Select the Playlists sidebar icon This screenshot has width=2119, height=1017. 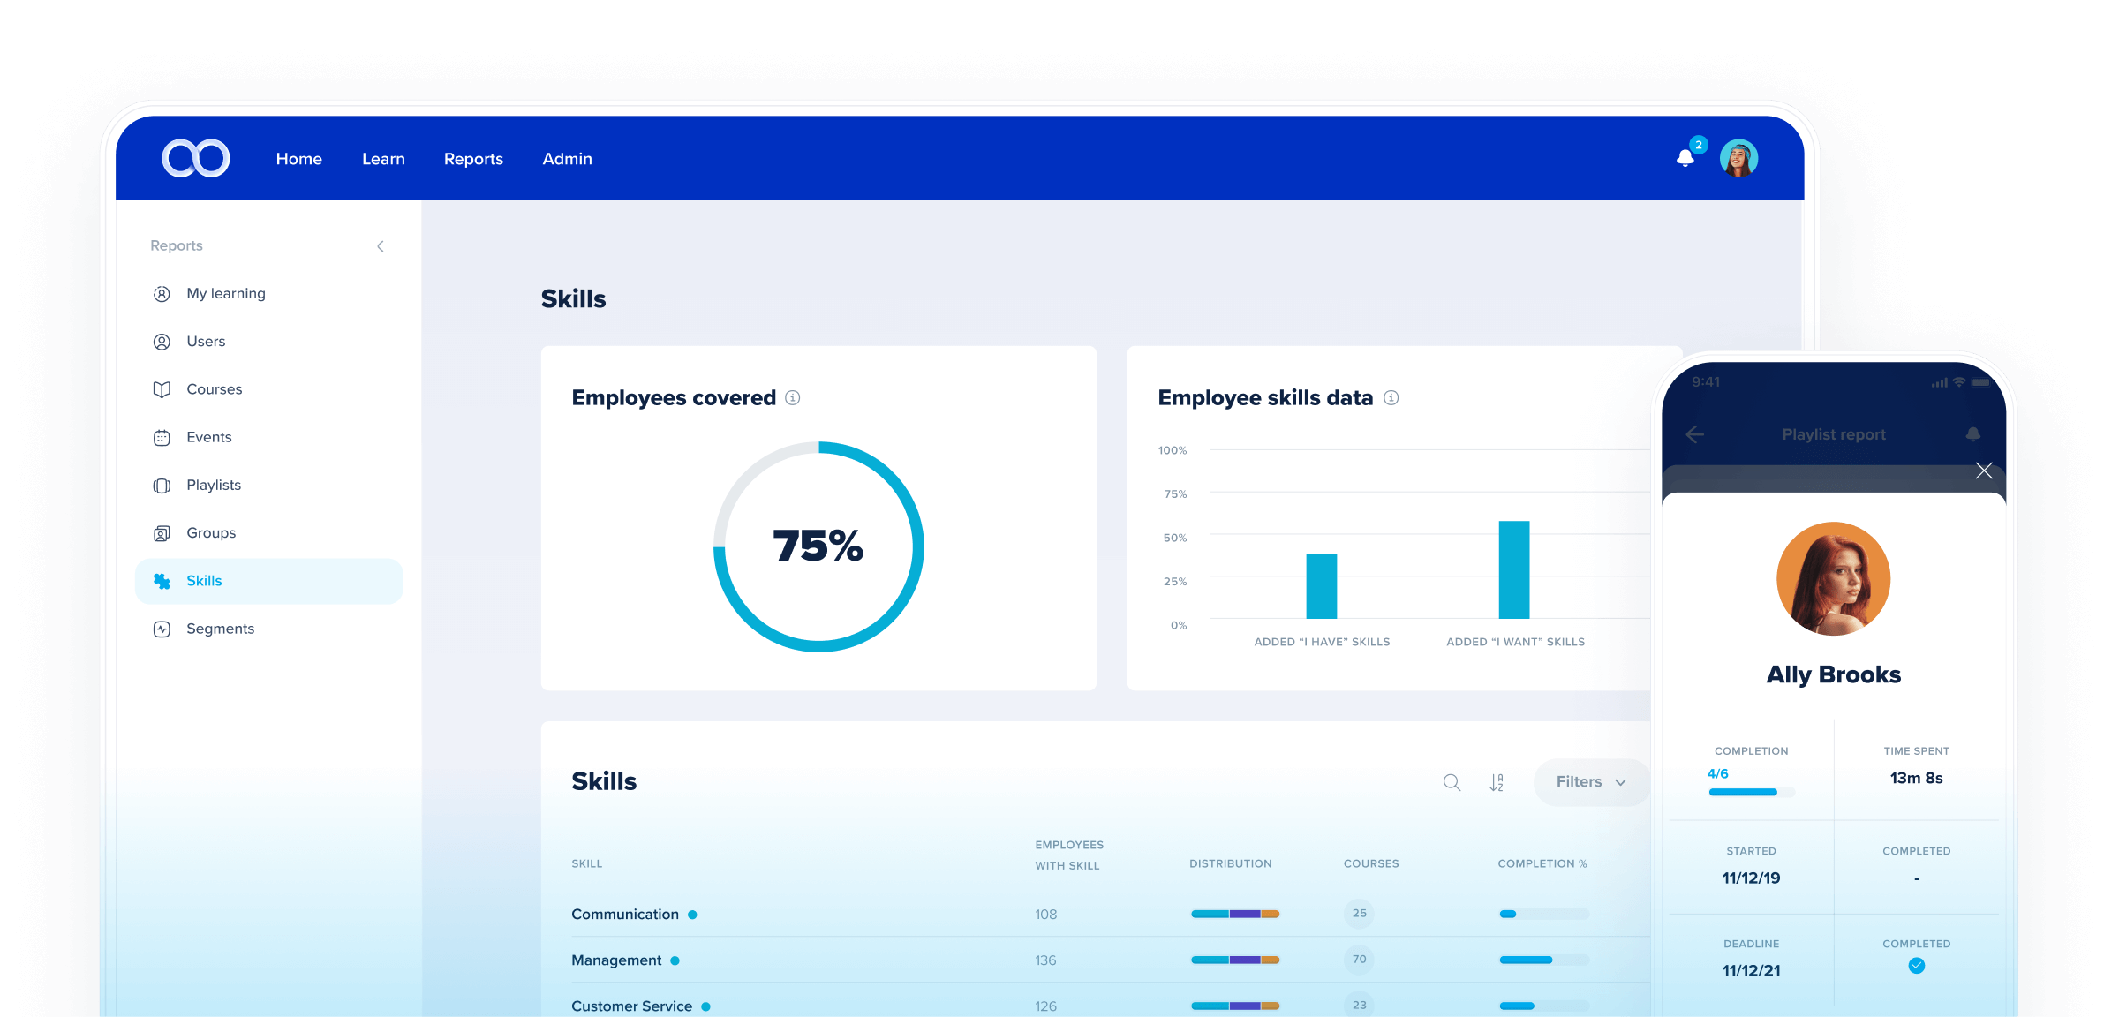point(162,484)
